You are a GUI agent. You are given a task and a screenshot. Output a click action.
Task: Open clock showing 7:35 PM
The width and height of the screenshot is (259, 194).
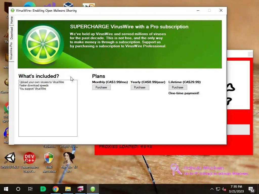click(x=236, y=189)
